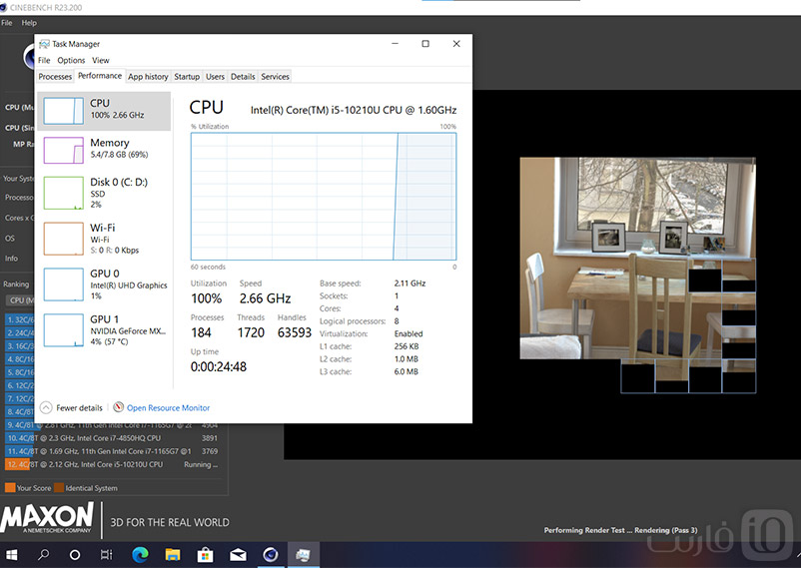The height and width of the screenshot is (568, 801).
Task: Click the Cinebench title bar logo icon
Action: [x=4, y=7]
